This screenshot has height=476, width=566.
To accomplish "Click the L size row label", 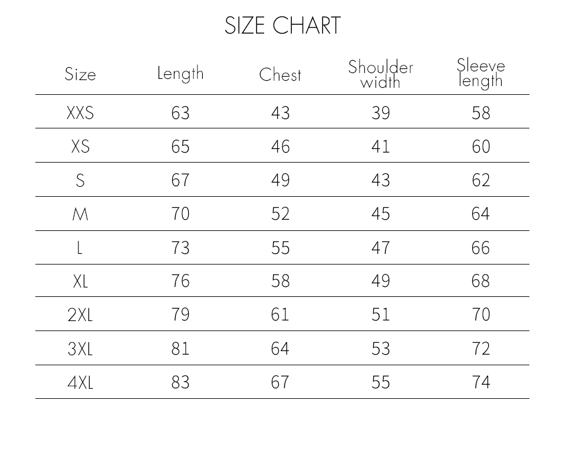I will [80, 248].
